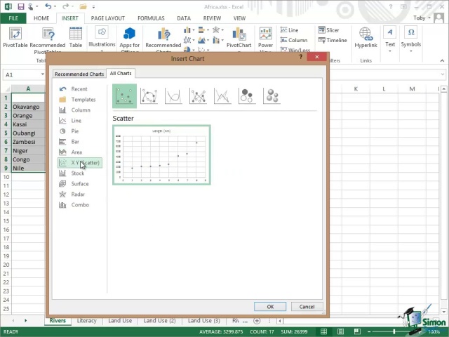Viewport: 449px width, 337px height.
Task: Click the Scatter chart preview thumbnail
Action: 161,155
